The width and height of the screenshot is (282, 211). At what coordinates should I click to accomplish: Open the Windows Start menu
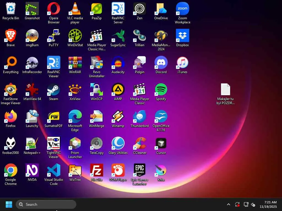9,204
